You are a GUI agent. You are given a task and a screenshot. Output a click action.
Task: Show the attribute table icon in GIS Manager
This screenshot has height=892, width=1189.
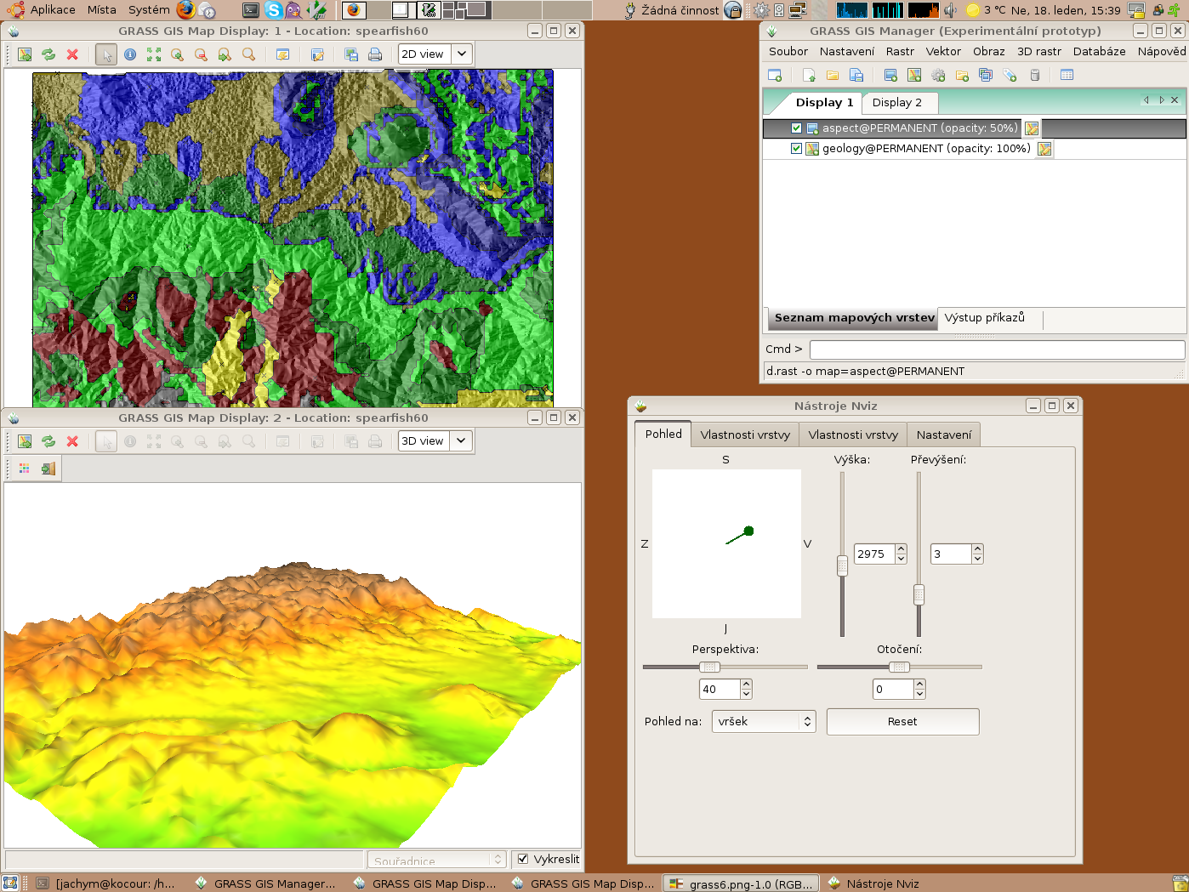[x=1067, y=76]
